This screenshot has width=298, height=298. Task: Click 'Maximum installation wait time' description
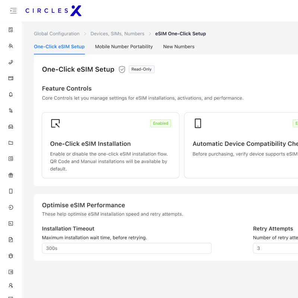[95, 238]
